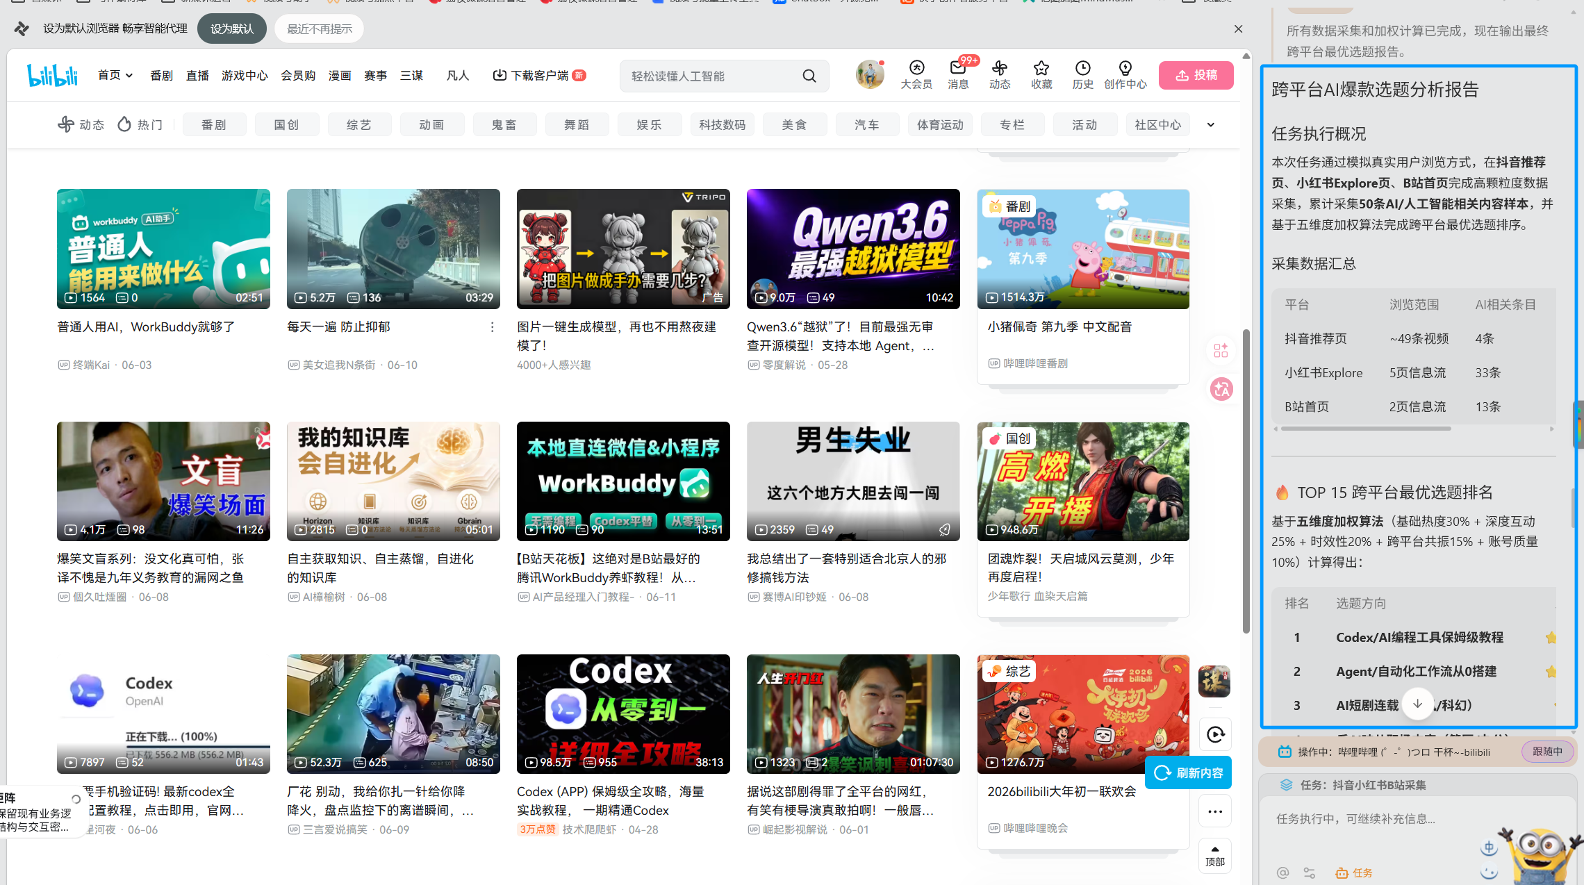Open video title 普通人用AI，WorkBuddy就够了
The height and width of the screenshot is (885, 1584).
point(146,326)
